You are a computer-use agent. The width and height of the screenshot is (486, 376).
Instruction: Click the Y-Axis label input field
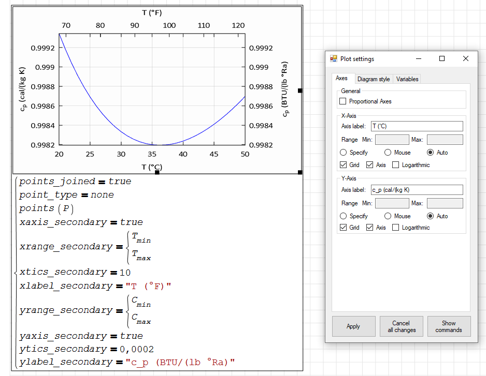(x=417, y=190)
